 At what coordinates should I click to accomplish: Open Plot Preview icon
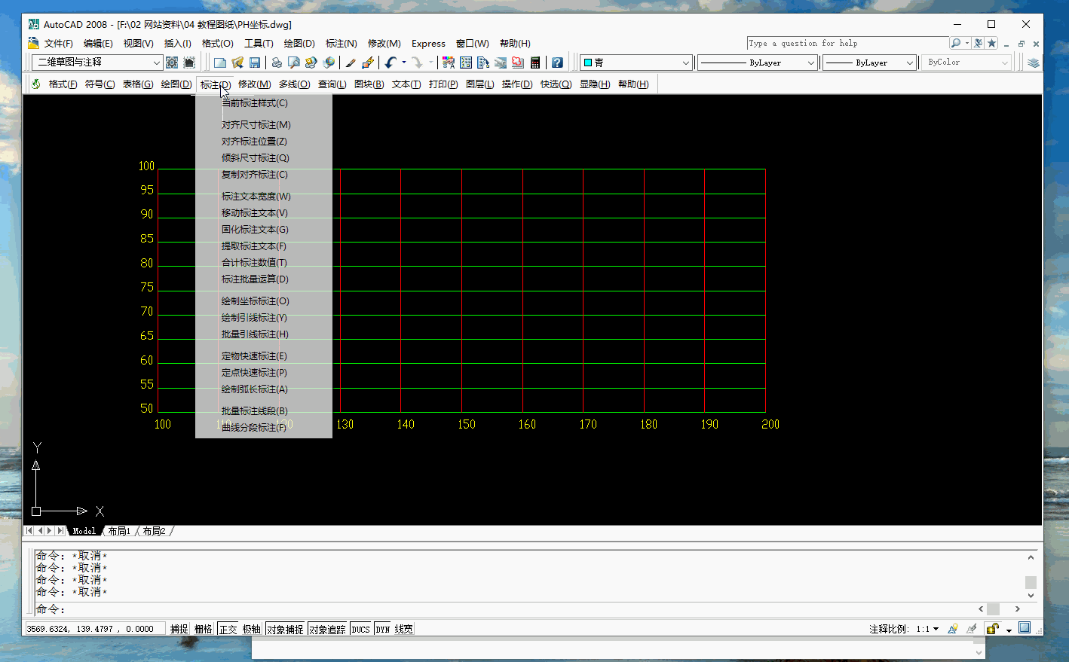(x=294, y=63)
